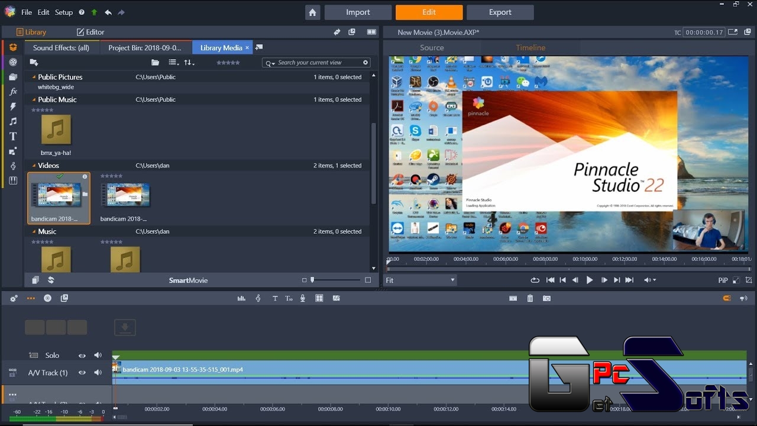This screenshot has height=426, width=757.
Task: Open the Sound/Music note sidebar category
Action: (13, 121)
